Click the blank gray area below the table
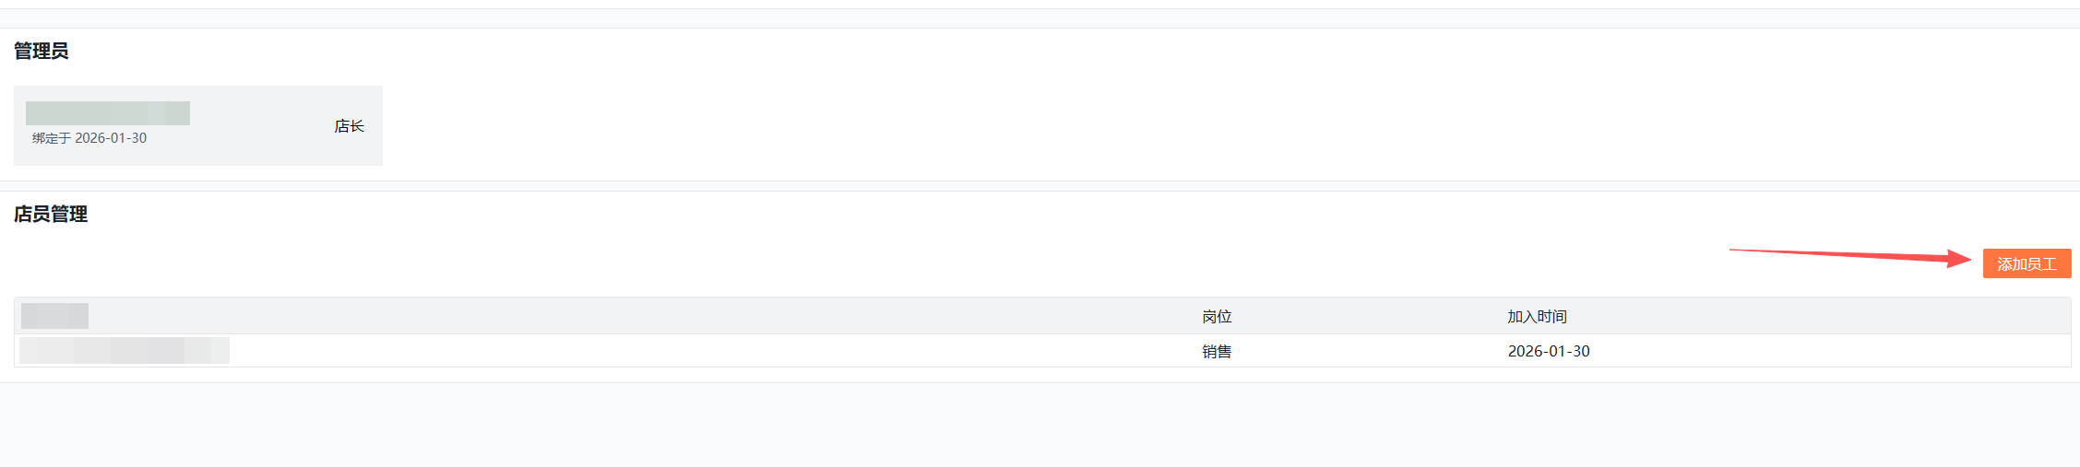 [x=1040, y=425]
